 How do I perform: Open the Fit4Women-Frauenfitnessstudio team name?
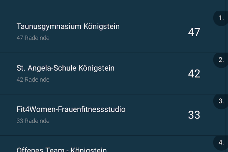click(71, 109)
